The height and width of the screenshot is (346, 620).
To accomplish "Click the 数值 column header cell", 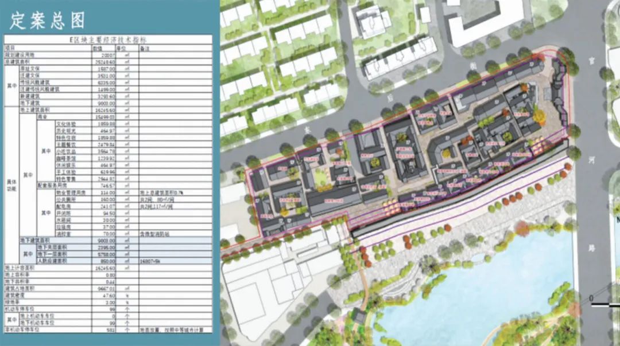I will [98, 48].
